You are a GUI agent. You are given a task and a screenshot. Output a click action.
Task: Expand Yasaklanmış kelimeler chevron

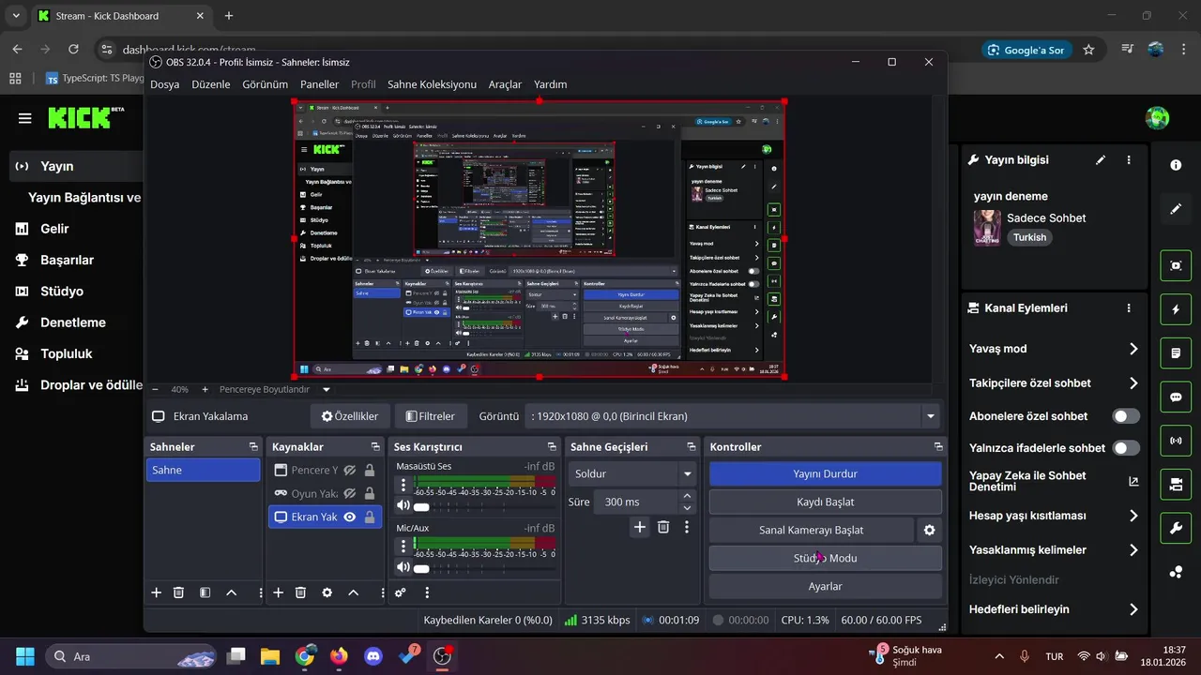click(1133, 550)
